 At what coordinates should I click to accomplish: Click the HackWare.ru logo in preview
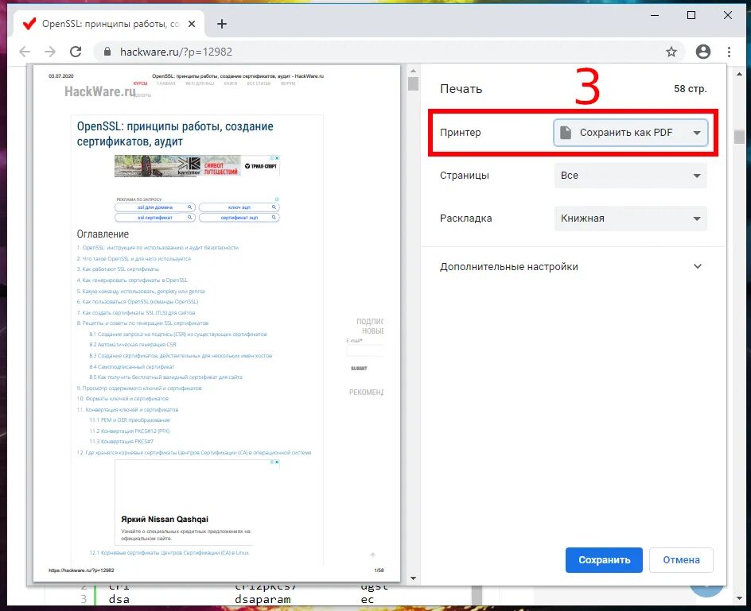pos(100,91)
